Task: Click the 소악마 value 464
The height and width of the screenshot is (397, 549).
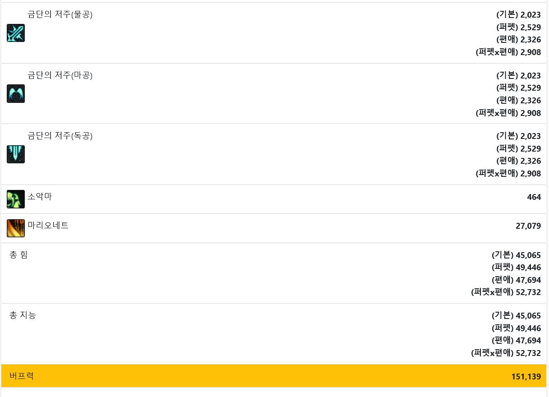Action: tap(534, 197)
